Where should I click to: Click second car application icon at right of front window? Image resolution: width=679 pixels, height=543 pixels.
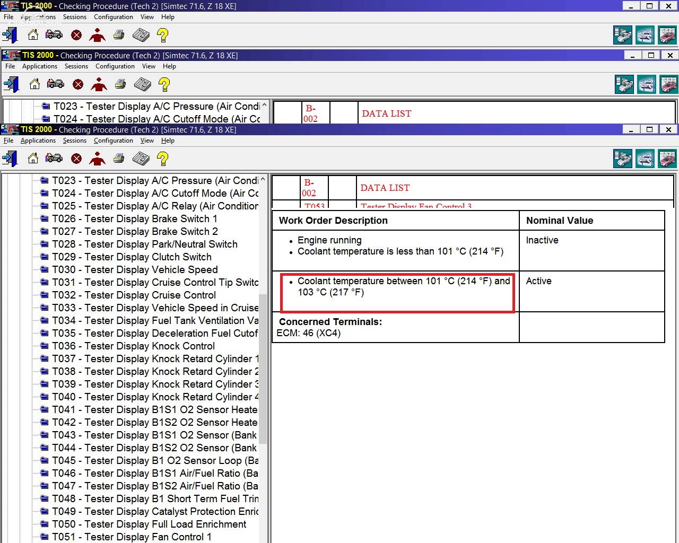point(645,158)
